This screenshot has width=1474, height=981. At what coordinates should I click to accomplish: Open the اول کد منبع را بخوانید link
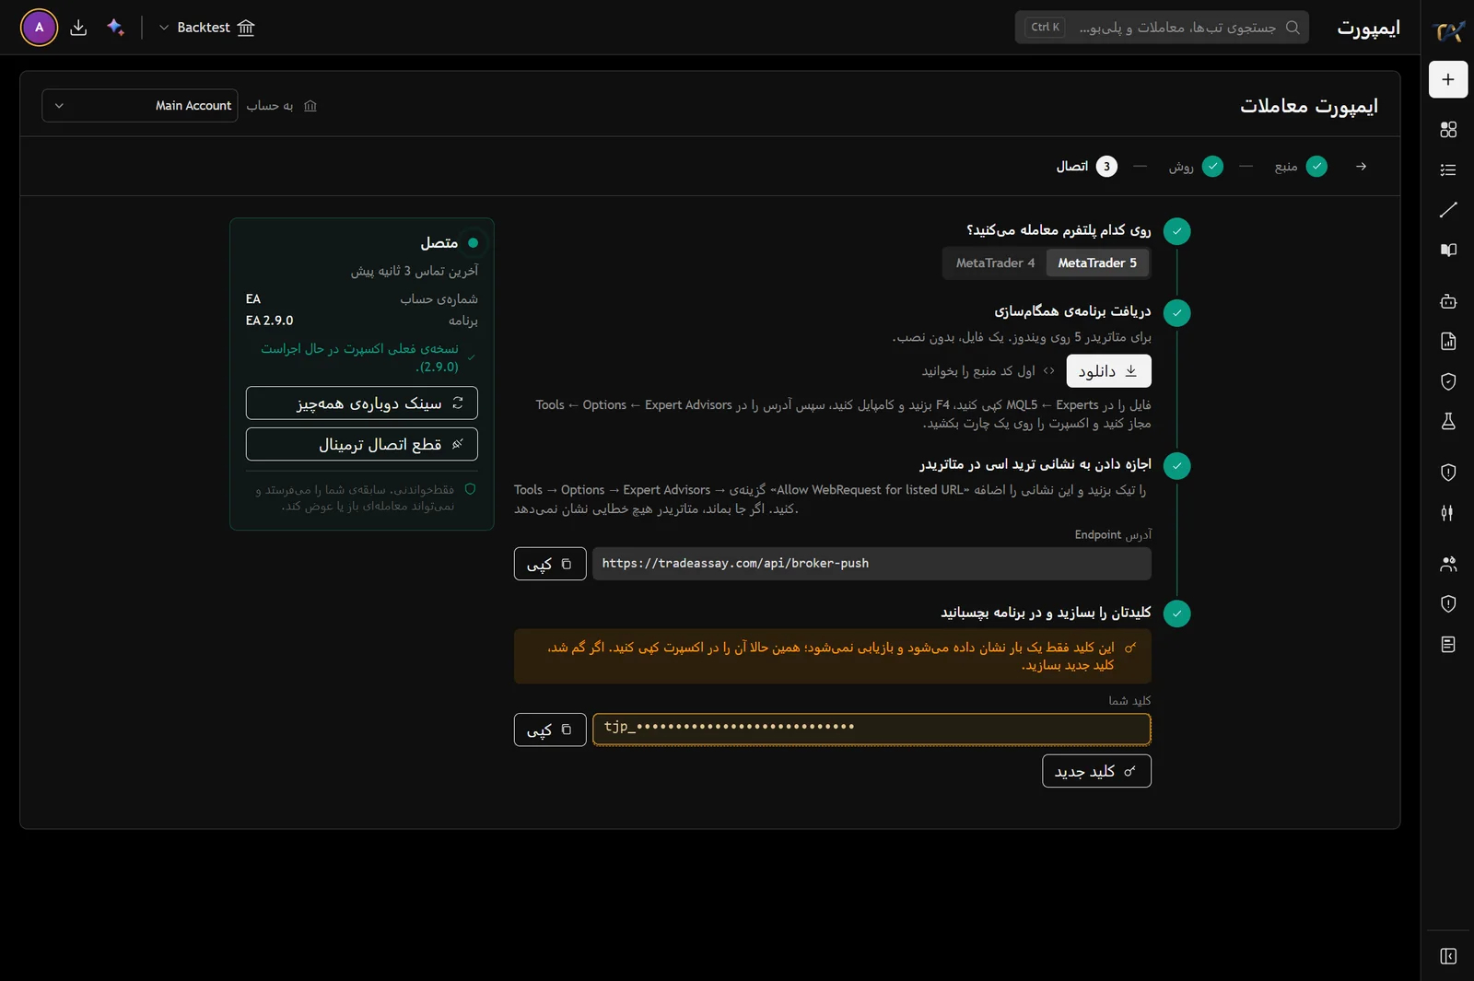point(989,371)
